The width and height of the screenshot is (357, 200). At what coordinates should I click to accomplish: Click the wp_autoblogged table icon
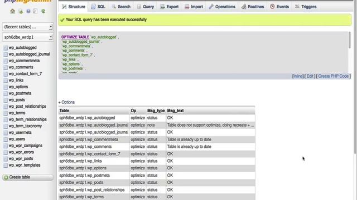pos(6,48)
